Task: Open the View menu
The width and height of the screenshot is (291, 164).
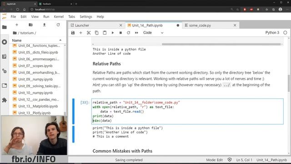Action: (35, 16)
